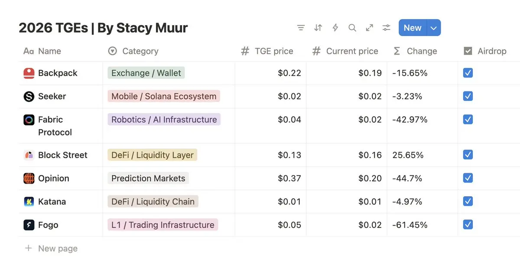Click the TGE price column header
The image size is (520, 275).
point(273,51)
